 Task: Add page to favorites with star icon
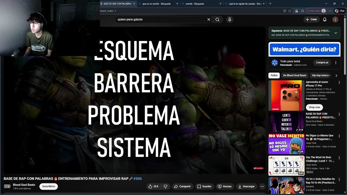coord(290,11)
